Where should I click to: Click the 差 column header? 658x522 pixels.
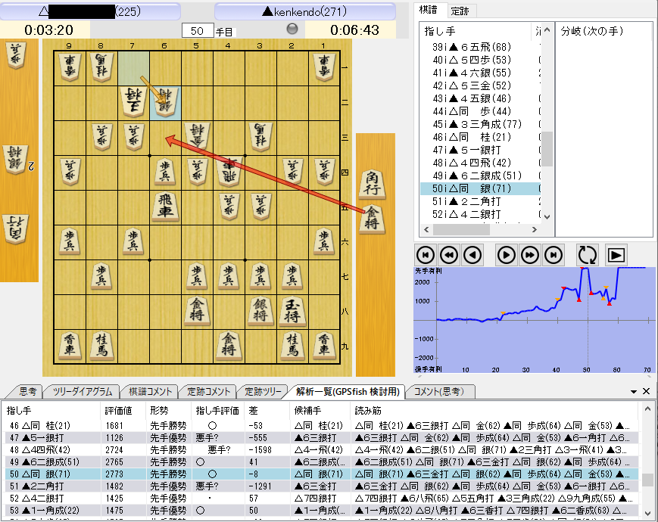coord(267,411)
